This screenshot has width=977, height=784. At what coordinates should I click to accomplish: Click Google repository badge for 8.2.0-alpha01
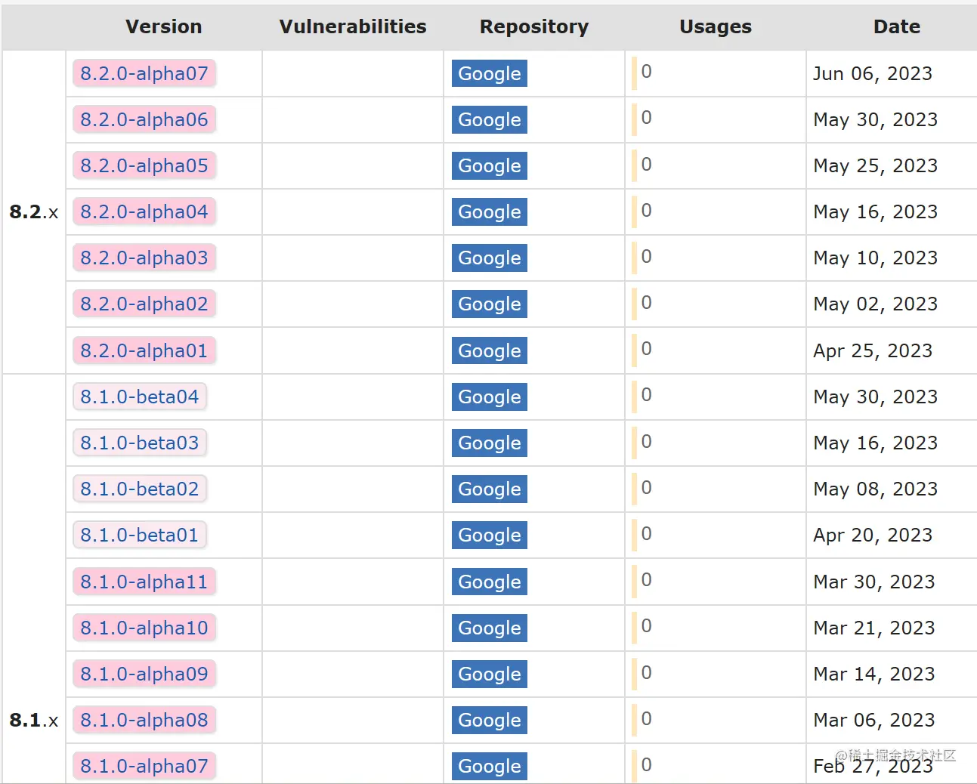(490, 350)
